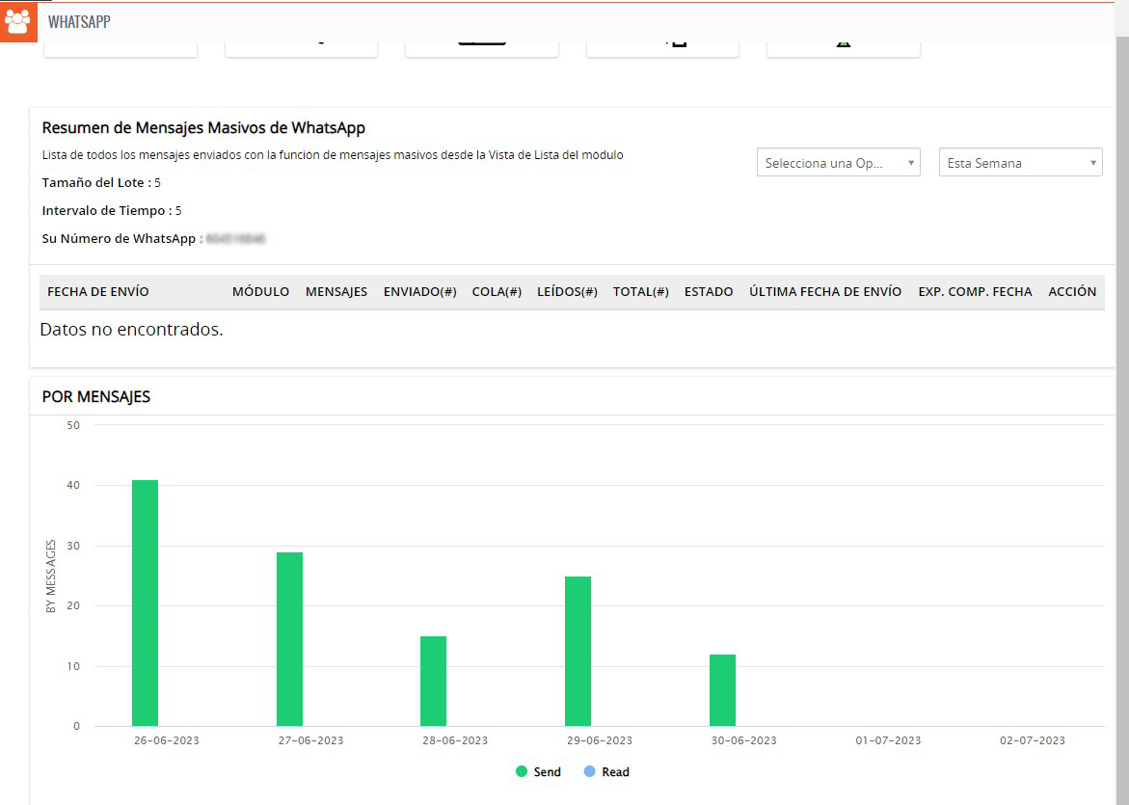Click the 'Datos no encontrados.' message

(x=132, y=330)
